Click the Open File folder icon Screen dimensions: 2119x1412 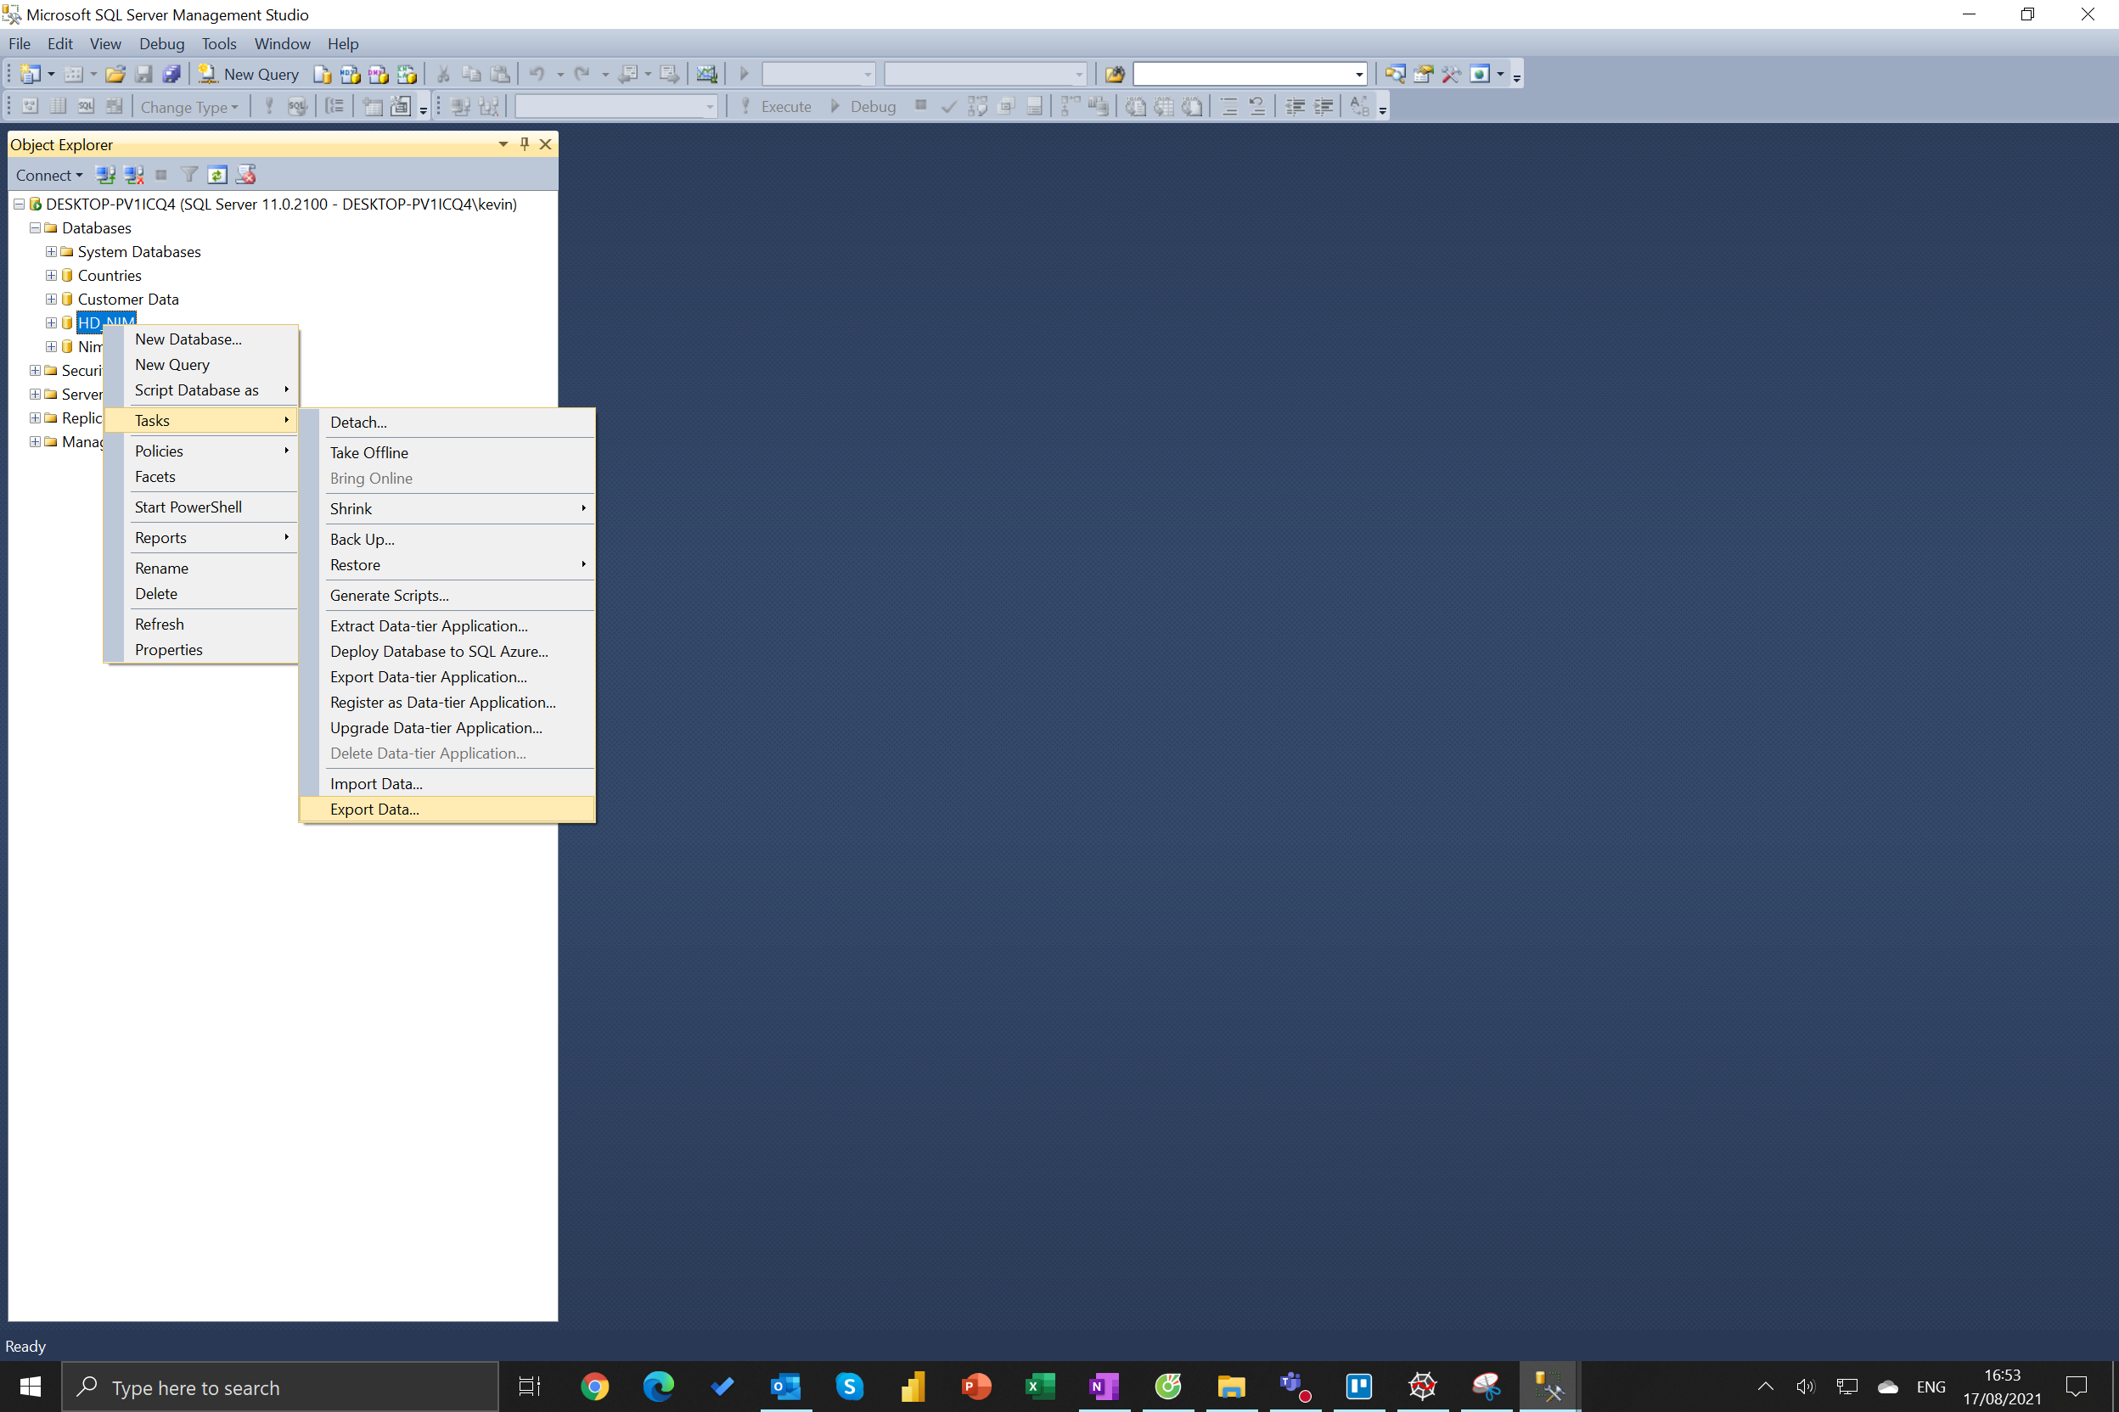pyautogui.click(x=115, y=74)
